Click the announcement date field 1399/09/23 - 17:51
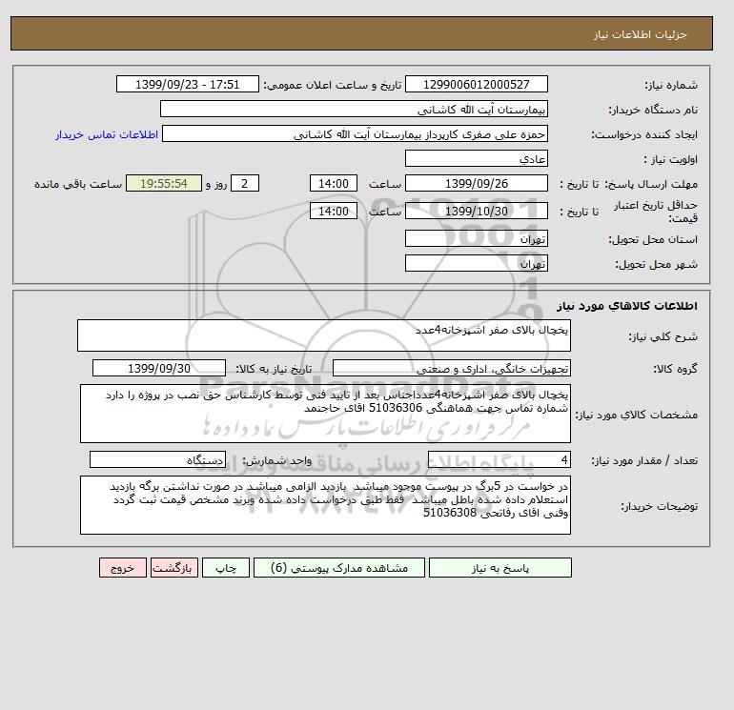Viewport: 734px width, 710px height. pyautogui.click(x=187, y=85)
